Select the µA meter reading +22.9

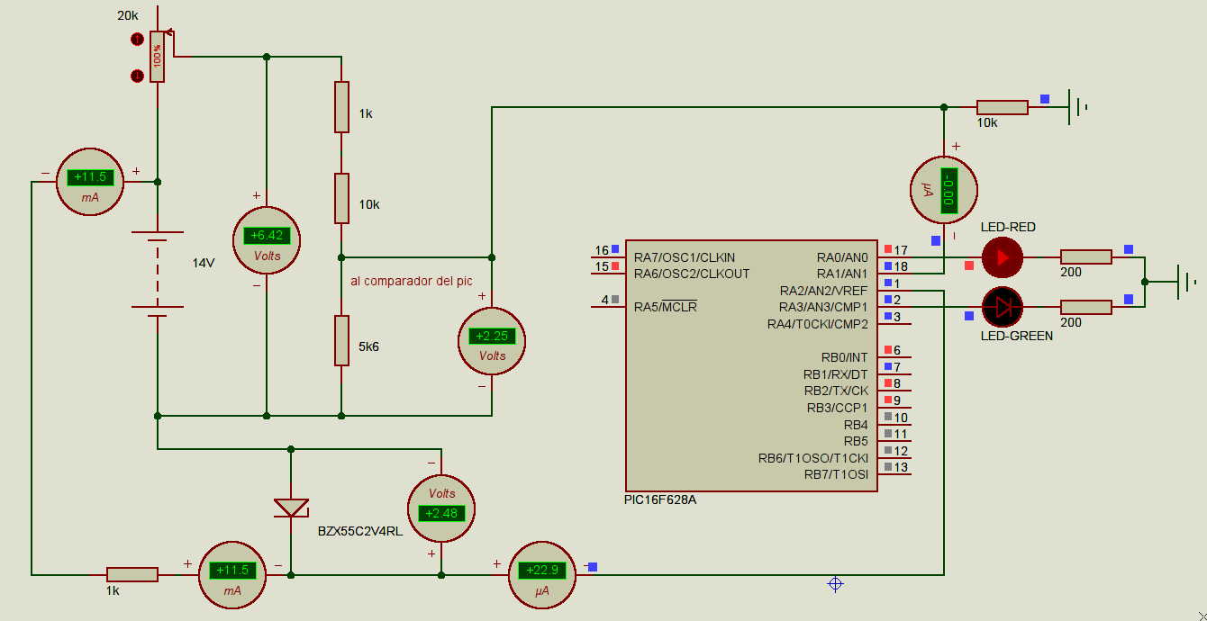tap(542, 574)
